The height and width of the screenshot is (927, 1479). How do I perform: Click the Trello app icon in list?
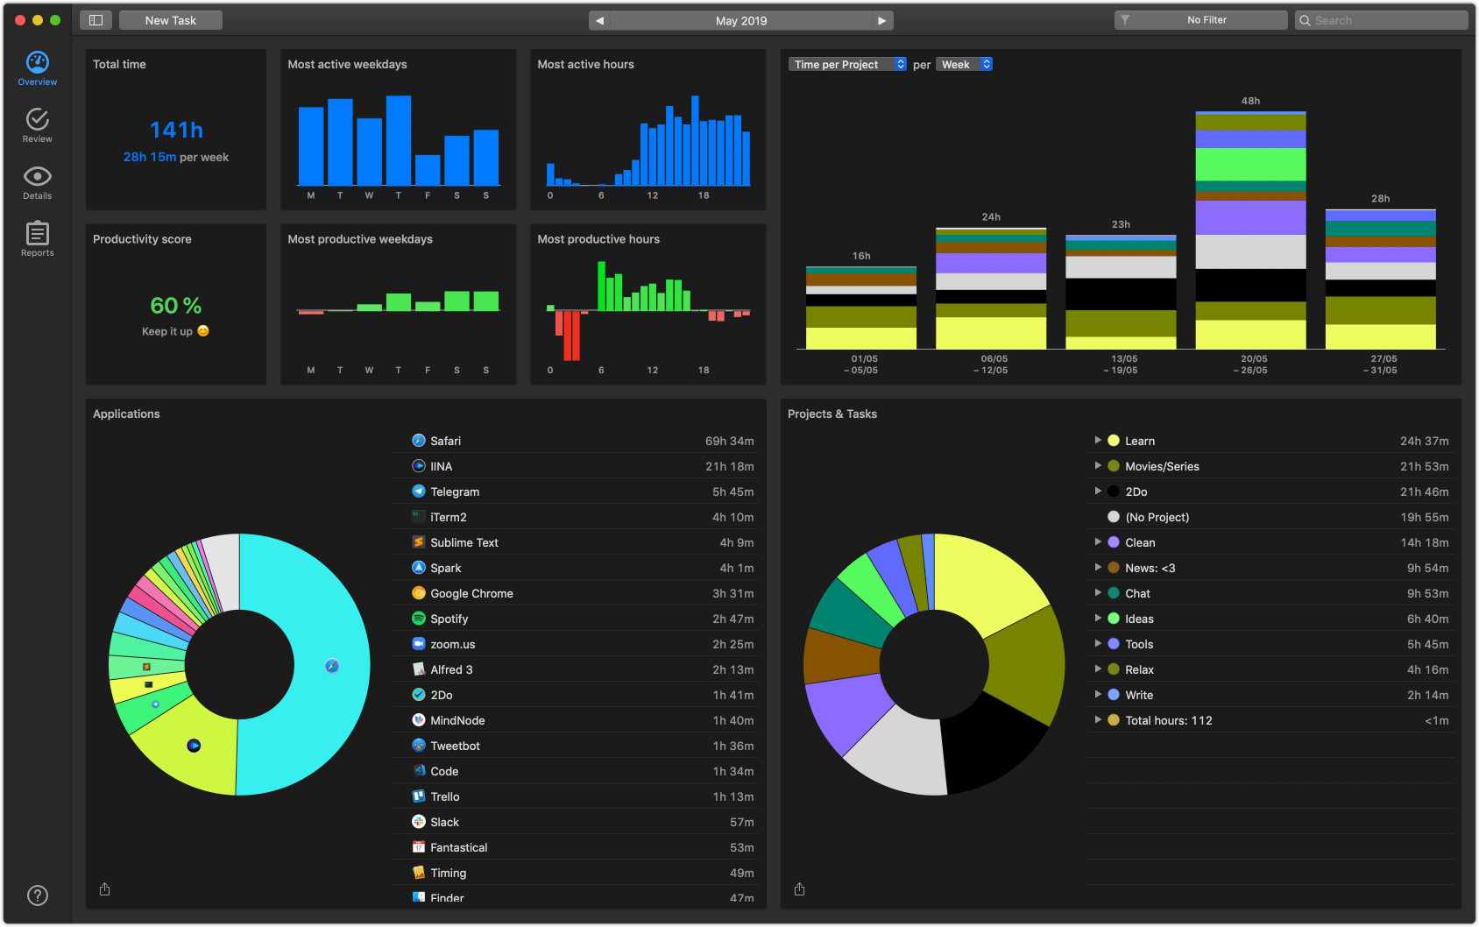pyautogui.click(x=419, y=796)
